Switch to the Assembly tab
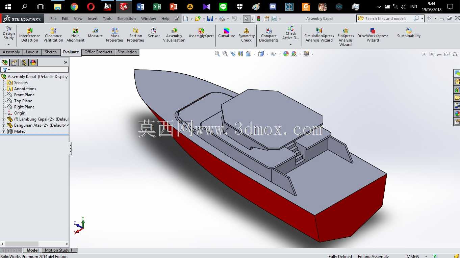 point(11,52)
